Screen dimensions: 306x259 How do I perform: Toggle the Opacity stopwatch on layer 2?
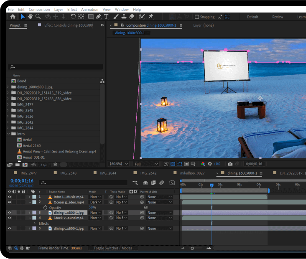(45, 208)
